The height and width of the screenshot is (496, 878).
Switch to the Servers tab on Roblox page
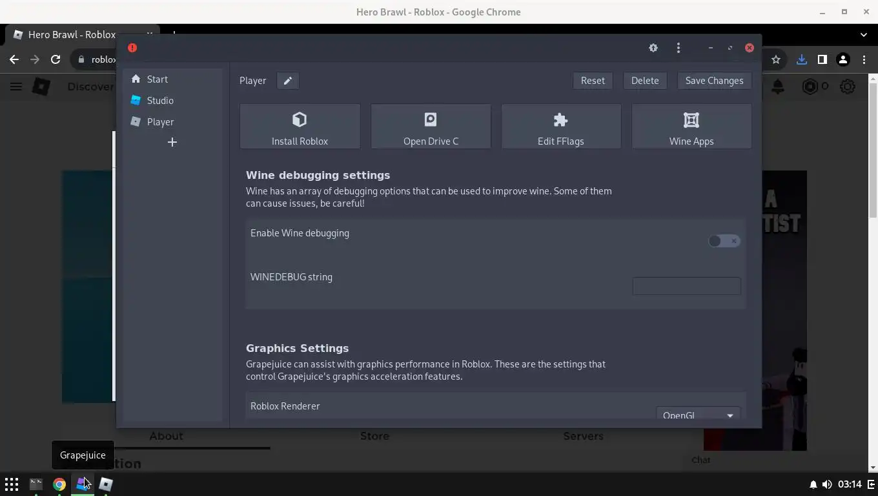click(583, 436)
